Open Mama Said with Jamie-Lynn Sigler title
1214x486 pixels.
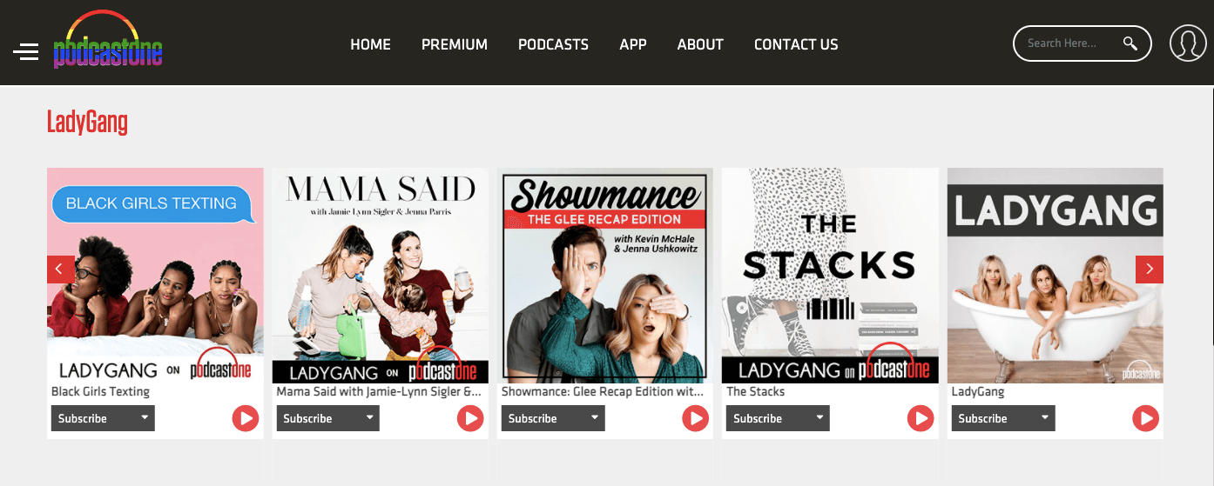(x=380, y=391)
